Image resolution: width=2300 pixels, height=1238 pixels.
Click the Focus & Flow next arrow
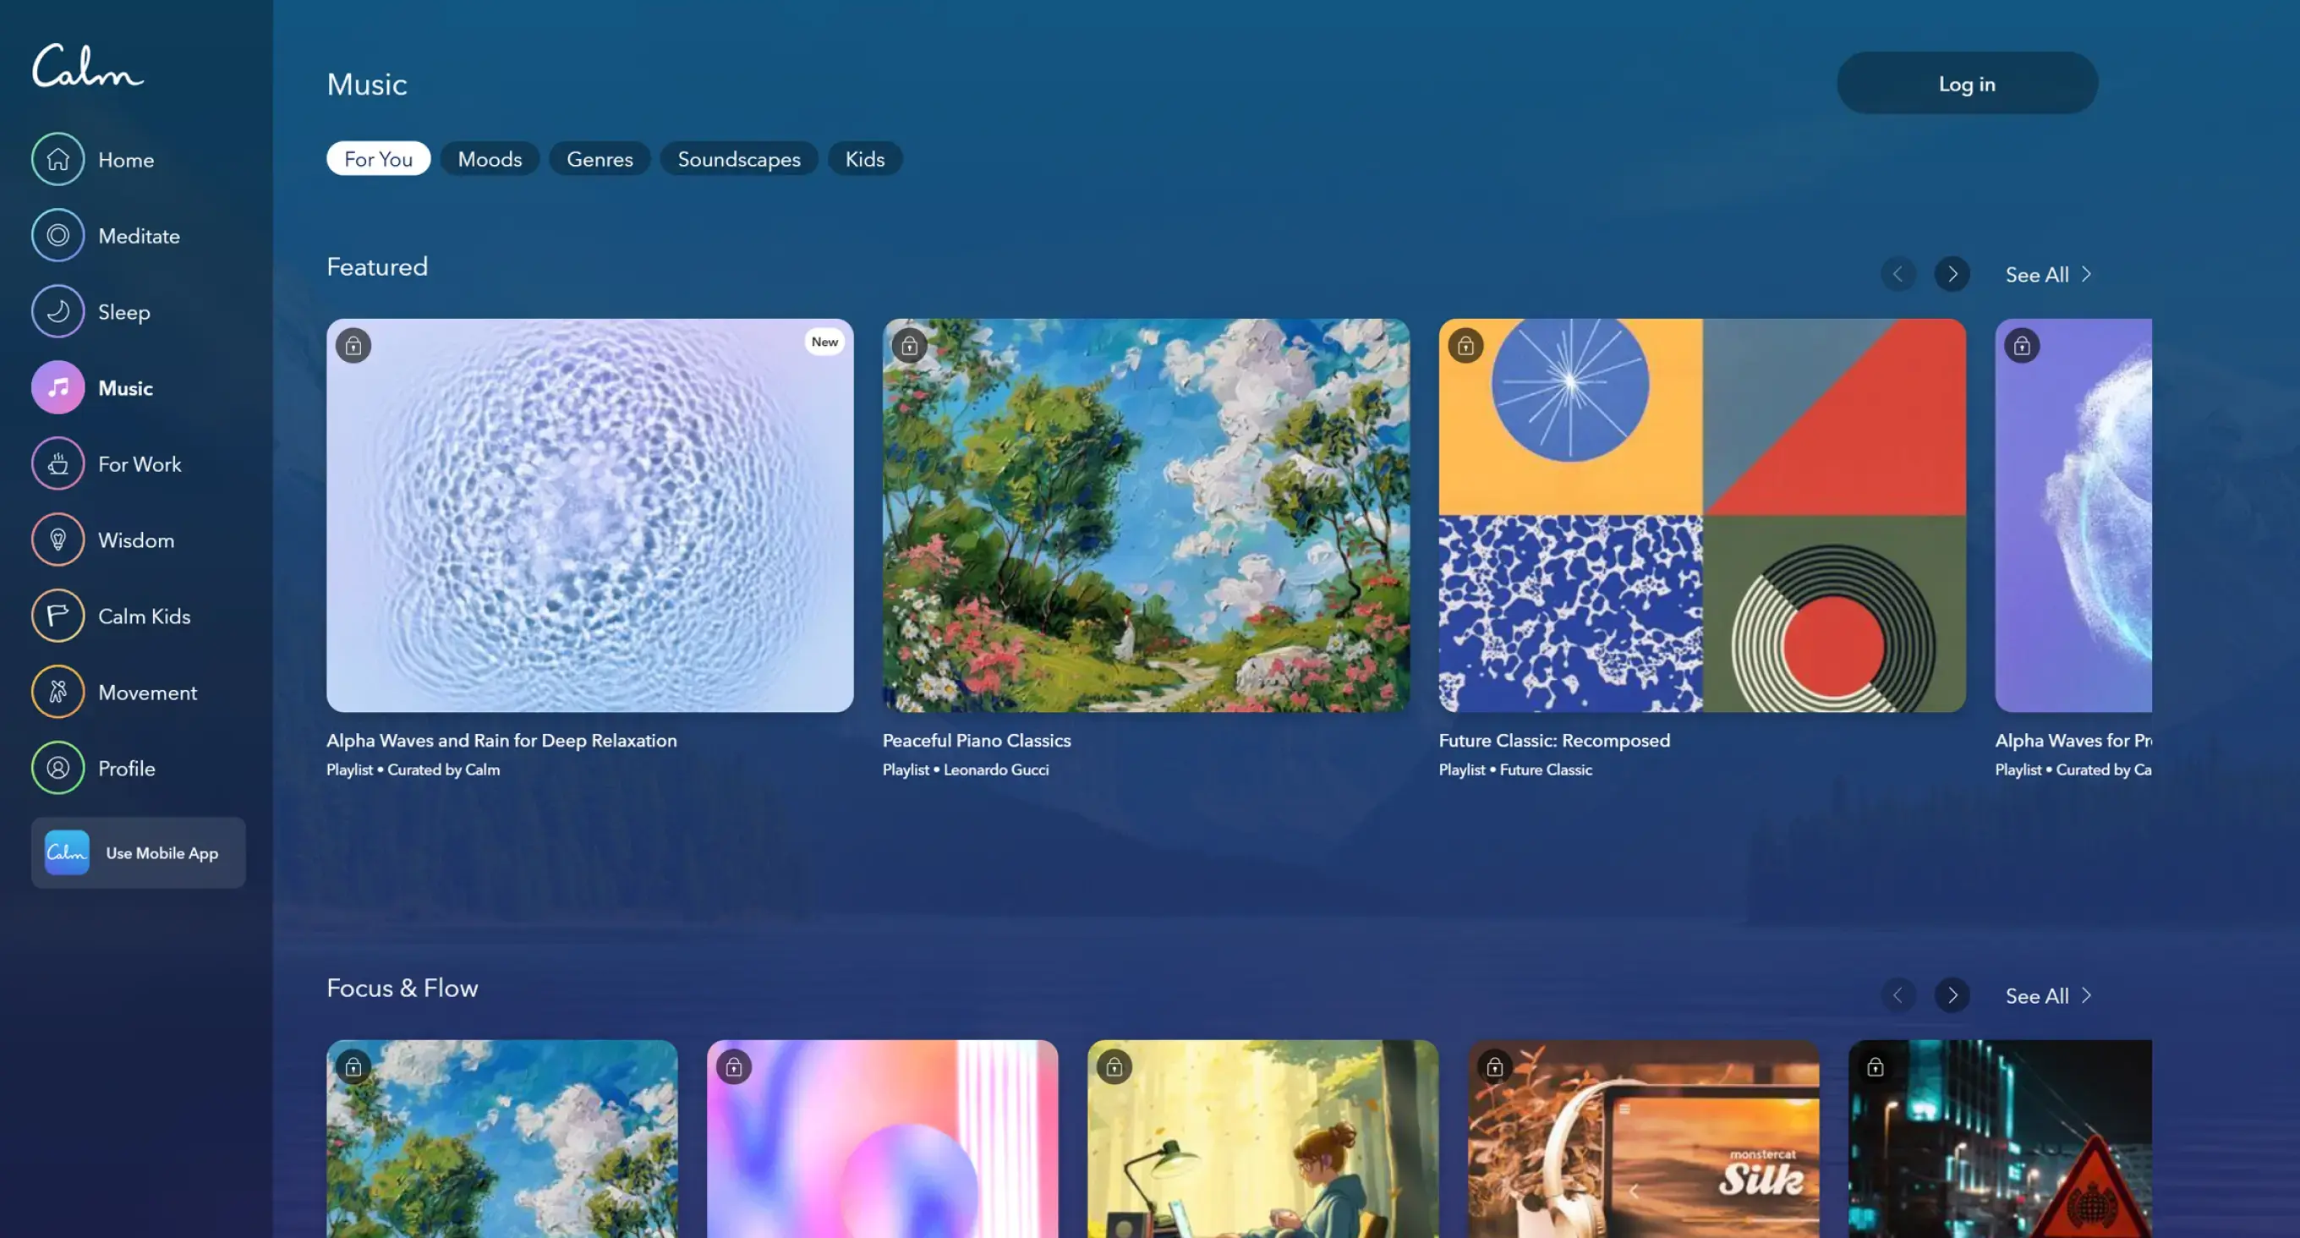tap(1952, 995)
